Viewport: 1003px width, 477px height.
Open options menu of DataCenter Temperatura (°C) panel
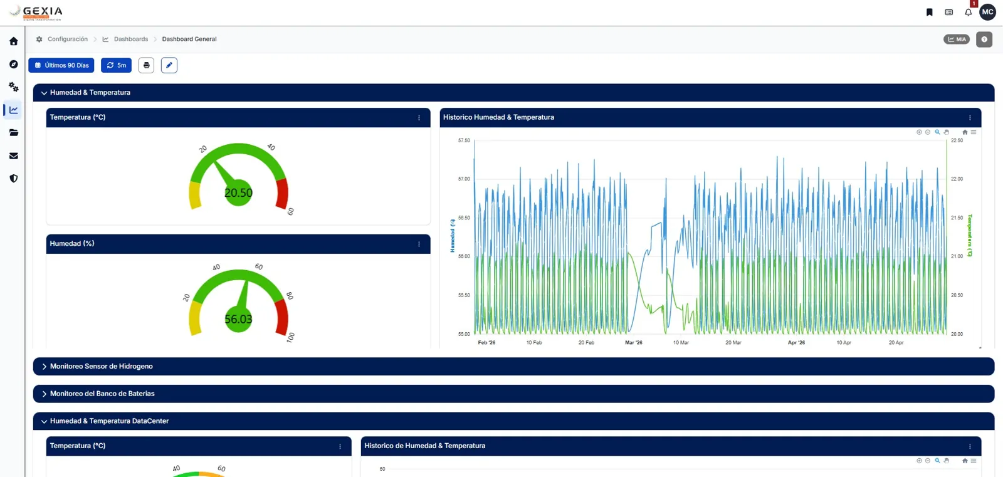click(340, 446)
